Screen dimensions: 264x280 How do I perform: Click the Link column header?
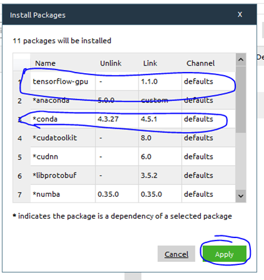click(x=150, y=63)
